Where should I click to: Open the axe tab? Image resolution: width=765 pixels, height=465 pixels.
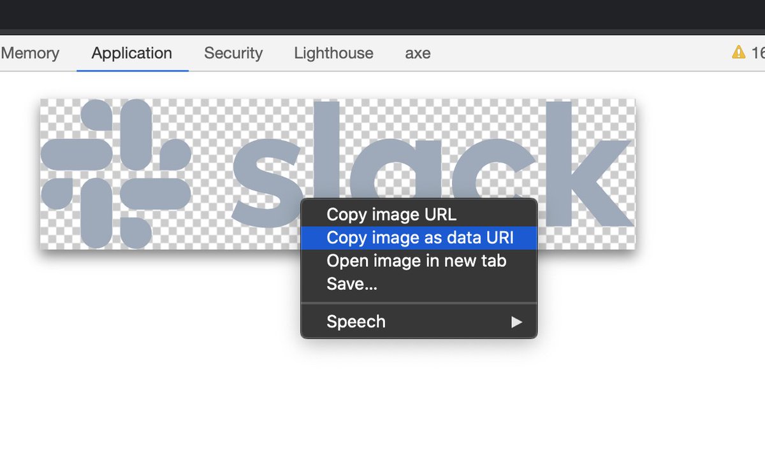(418, 53)
